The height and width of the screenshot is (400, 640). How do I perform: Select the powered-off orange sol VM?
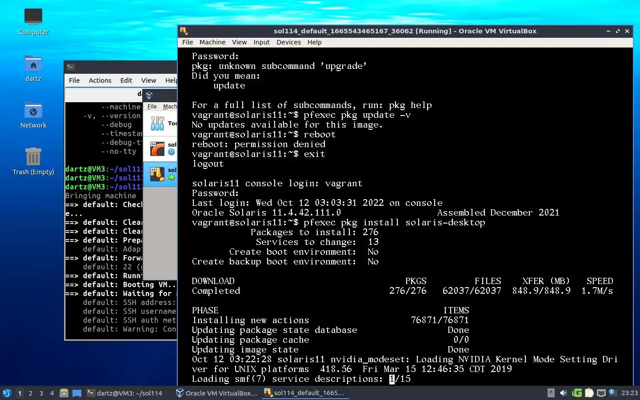point(160,149)
